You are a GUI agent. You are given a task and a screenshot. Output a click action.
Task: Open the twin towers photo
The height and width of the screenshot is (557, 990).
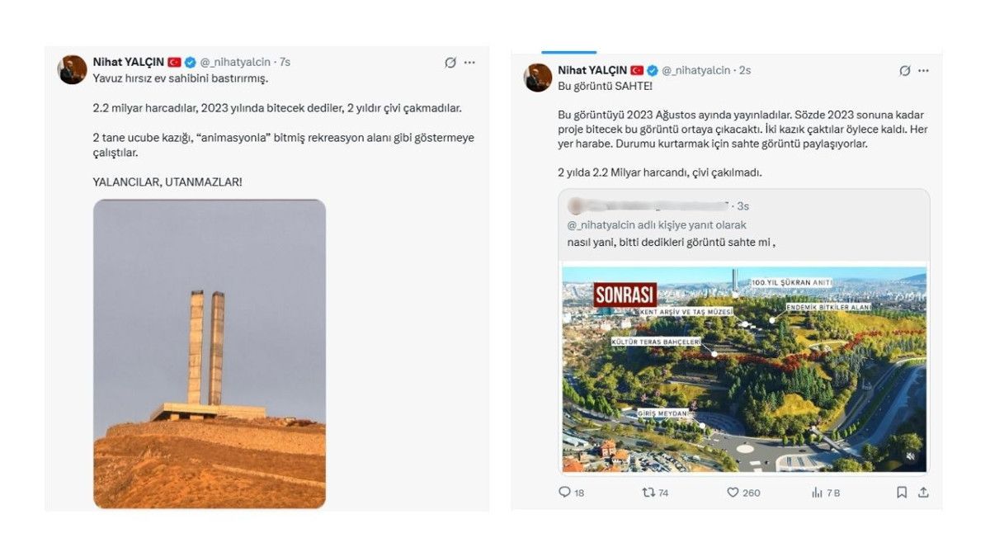tap(210, 353)
